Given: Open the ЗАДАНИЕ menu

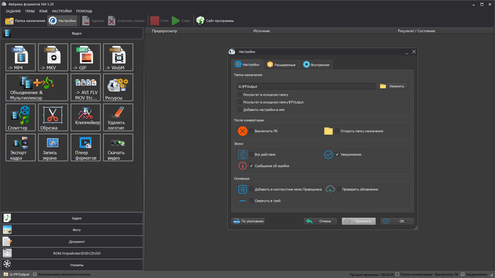Looking at the screenshot, I should click(x=13, y=11).
